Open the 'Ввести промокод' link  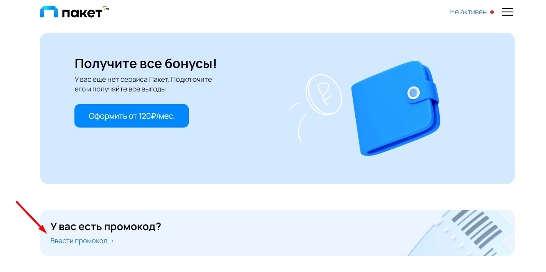click(x=82, y=241)
